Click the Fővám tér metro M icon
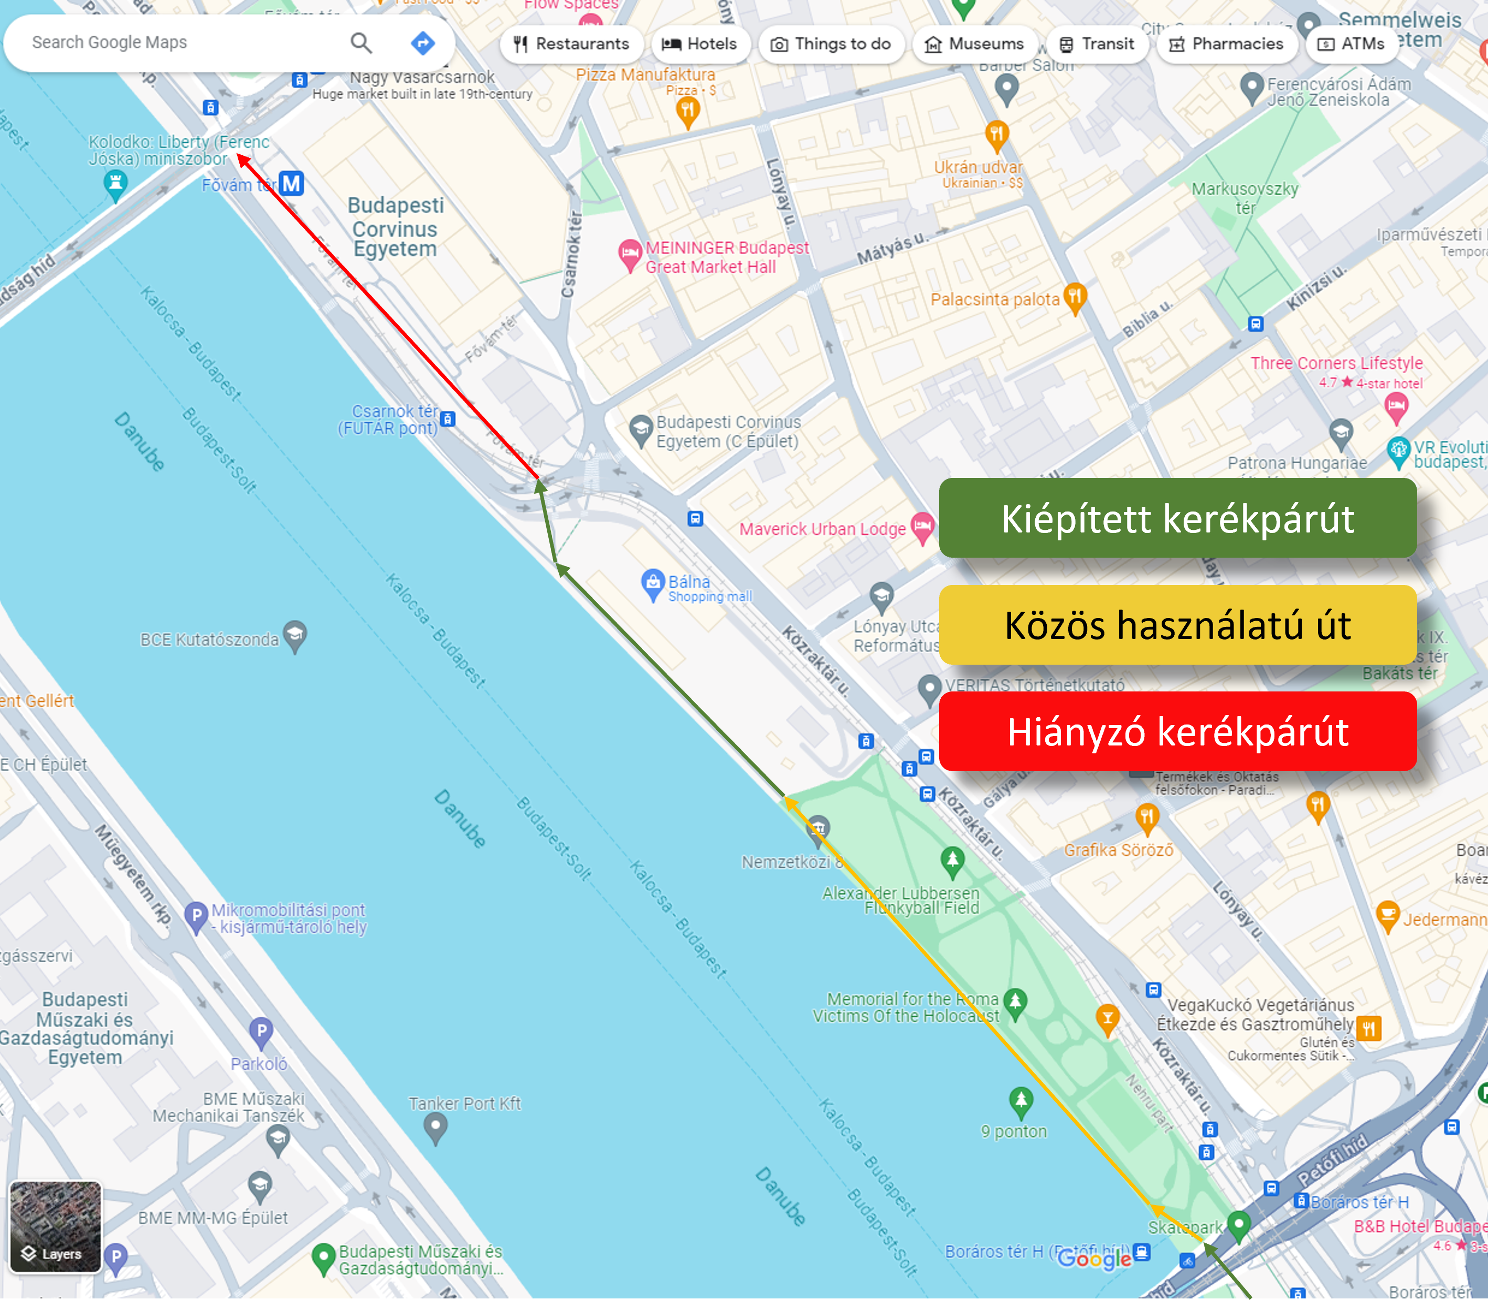The height and width of the screenshot is (1300, 1488). [291, 184]
